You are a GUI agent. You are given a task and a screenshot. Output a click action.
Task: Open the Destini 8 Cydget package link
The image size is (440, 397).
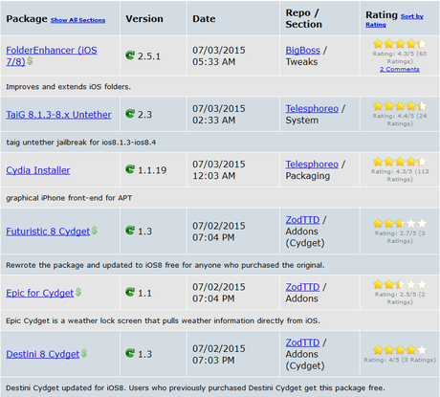[42, 354]
